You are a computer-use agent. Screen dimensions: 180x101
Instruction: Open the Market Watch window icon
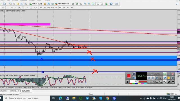coord(10,4)
